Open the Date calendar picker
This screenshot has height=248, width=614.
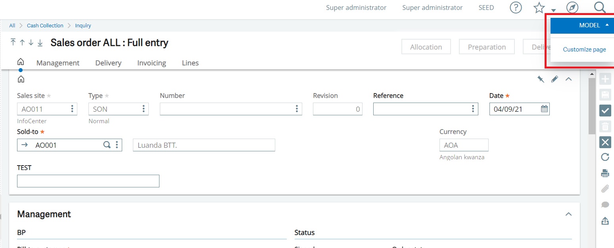544,109
